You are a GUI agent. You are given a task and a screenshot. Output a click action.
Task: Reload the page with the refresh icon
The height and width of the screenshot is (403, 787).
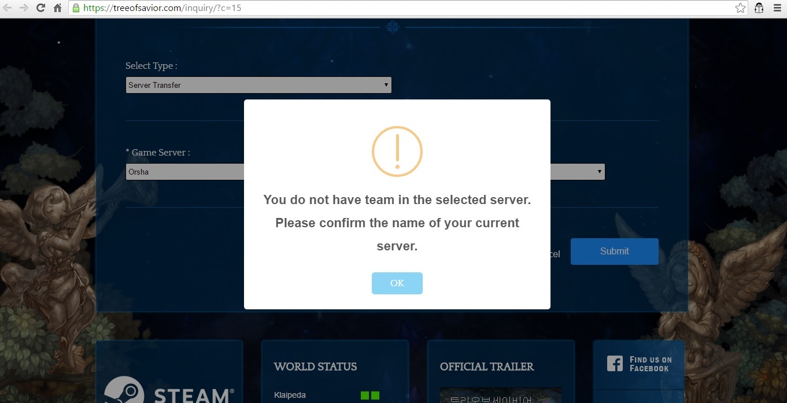40,8
